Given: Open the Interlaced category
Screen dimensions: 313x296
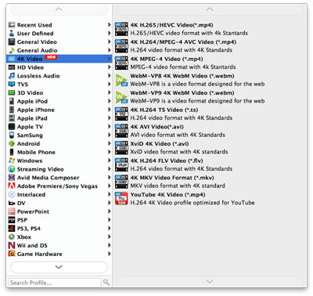Looking at the screenshot, I should coord(59,194).
